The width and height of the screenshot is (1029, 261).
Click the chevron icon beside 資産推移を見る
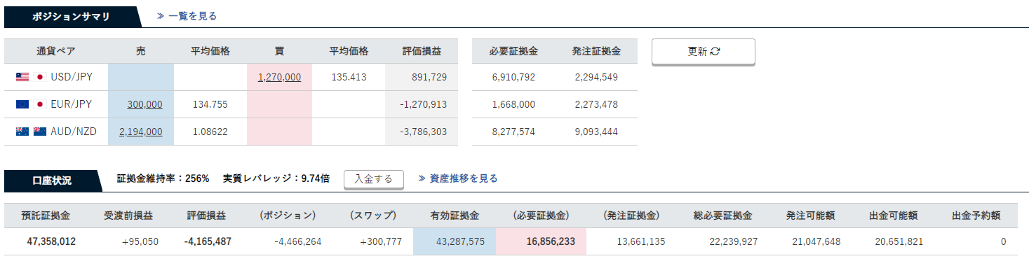422,178
